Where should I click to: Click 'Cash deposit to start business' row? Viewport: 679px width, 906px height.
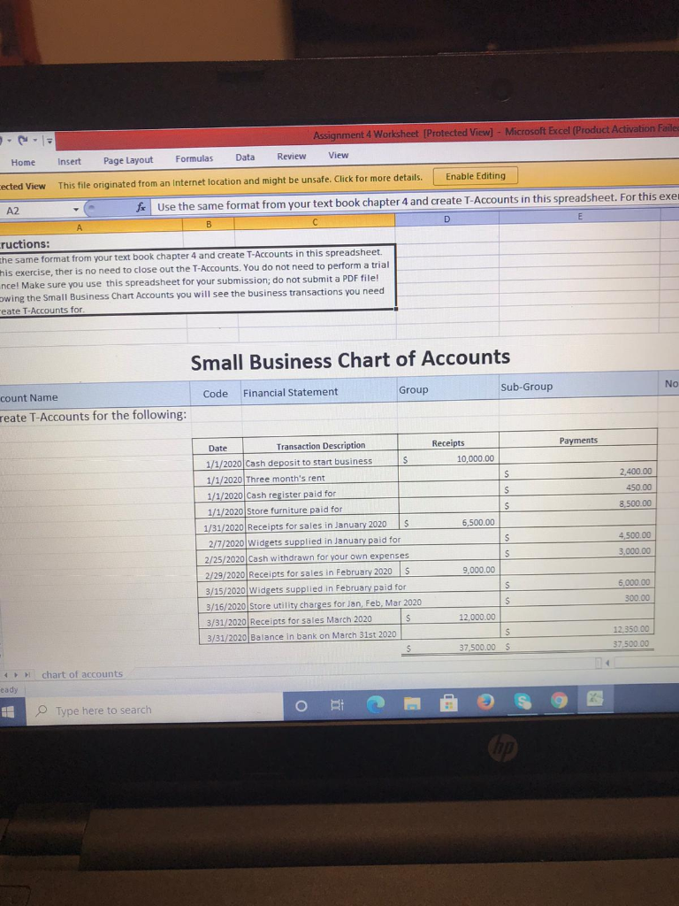(x=309, y=462)
